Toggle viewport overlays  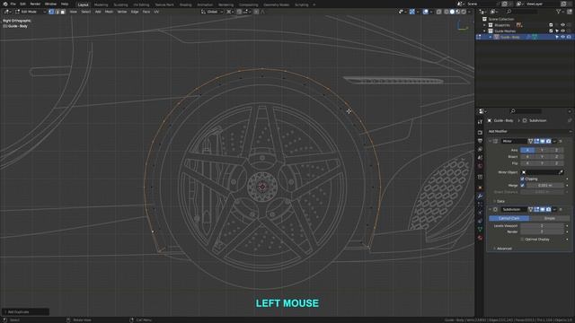[x=425, y=12]
